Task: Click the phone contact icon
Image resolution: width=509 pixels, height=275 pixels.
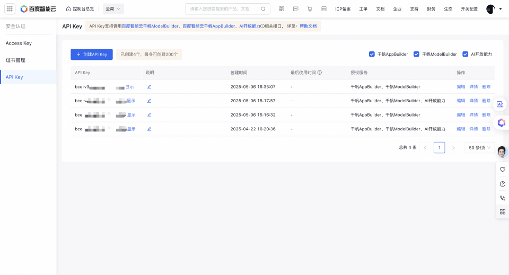Action: click(503, 198)
